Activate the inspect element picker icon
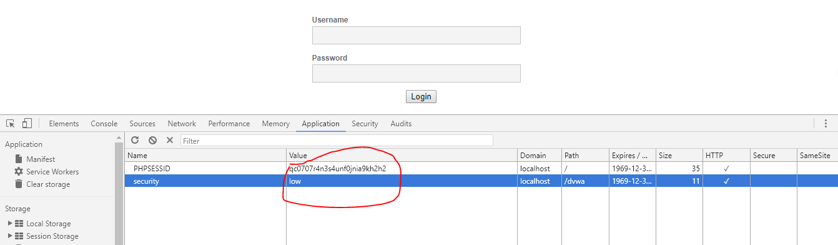838x245 pixels. click(x=11, y=124)
